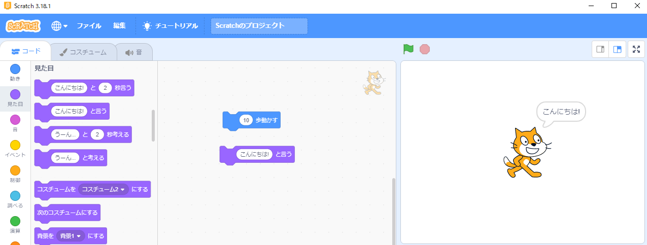Image resolution: width=647 pixels, height=245 pixels.
Task: Switch to small stage layout
Action: point(600,49)
